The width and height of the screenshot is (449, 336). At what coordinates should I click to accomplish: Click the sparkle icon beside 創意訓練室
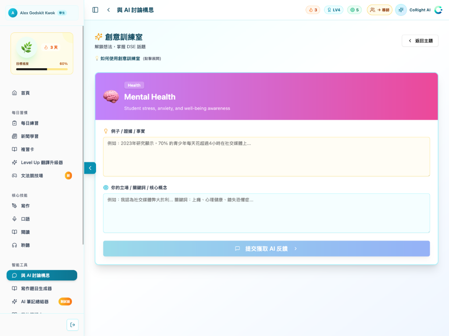[99, 37]
